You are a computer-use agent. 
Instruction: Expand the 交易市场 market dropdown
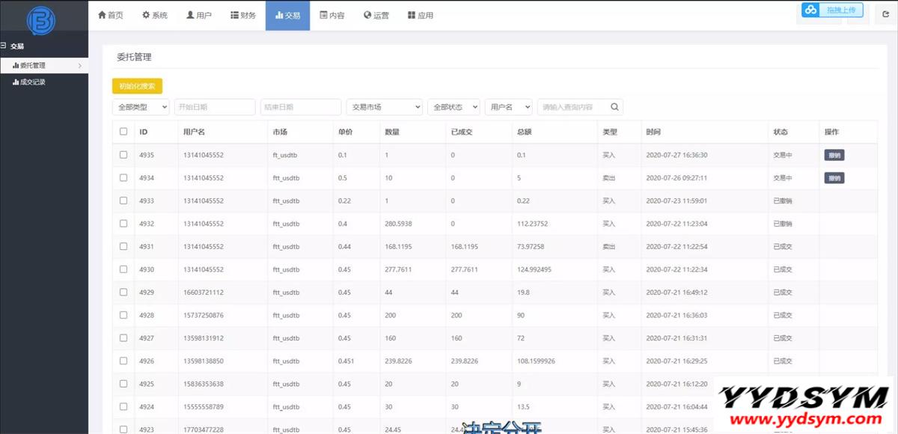point(384,107)
